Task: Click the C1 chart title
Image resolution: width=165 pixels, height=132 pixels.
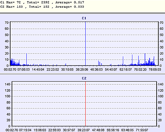Action: (84, 18)
